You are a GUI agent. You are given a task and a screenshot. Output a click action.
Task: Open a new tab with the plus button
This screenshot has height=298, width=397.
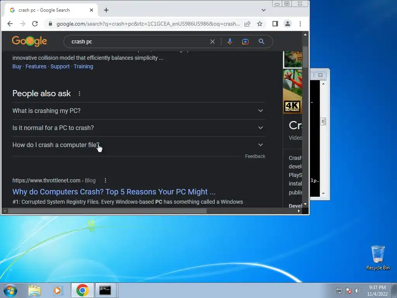106,10
